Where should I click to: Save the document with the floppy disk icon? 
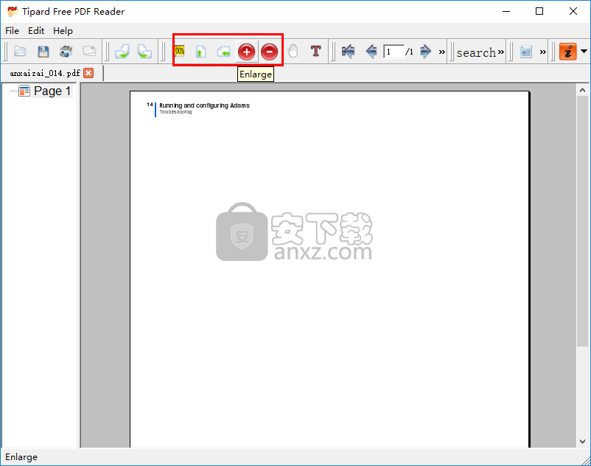[43, 52]
